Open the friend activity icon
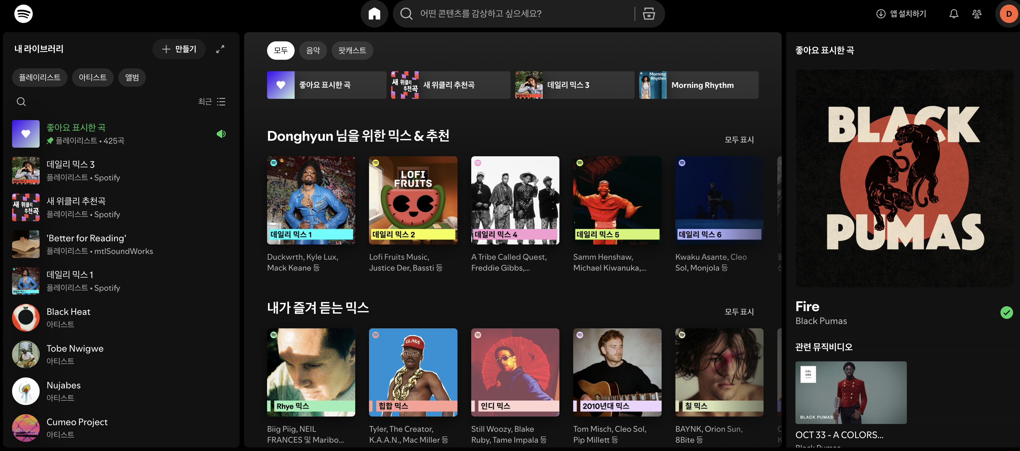Screen dimensions: 1020x451 (x=976, y=14)
